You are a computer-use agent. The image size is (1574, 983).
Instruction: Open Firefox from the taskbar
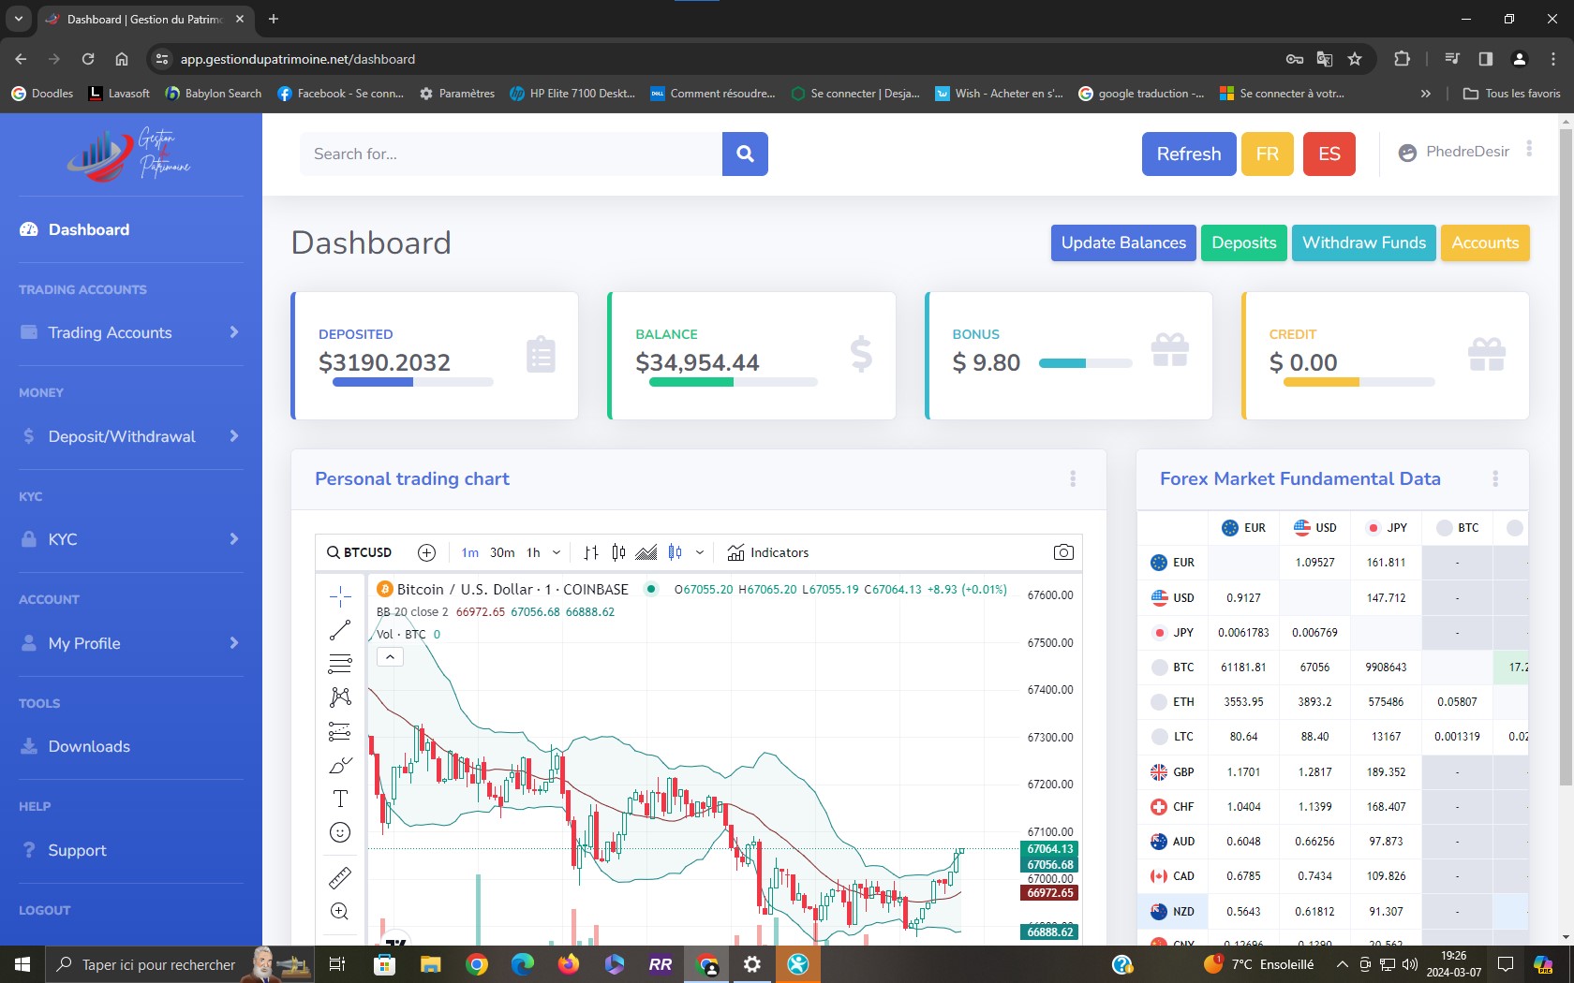[x=568, y=964]
